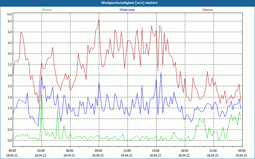Screen dimensions: 255x159
Task: Click the 4,0 y-axis value
Action: coord(10,54)
